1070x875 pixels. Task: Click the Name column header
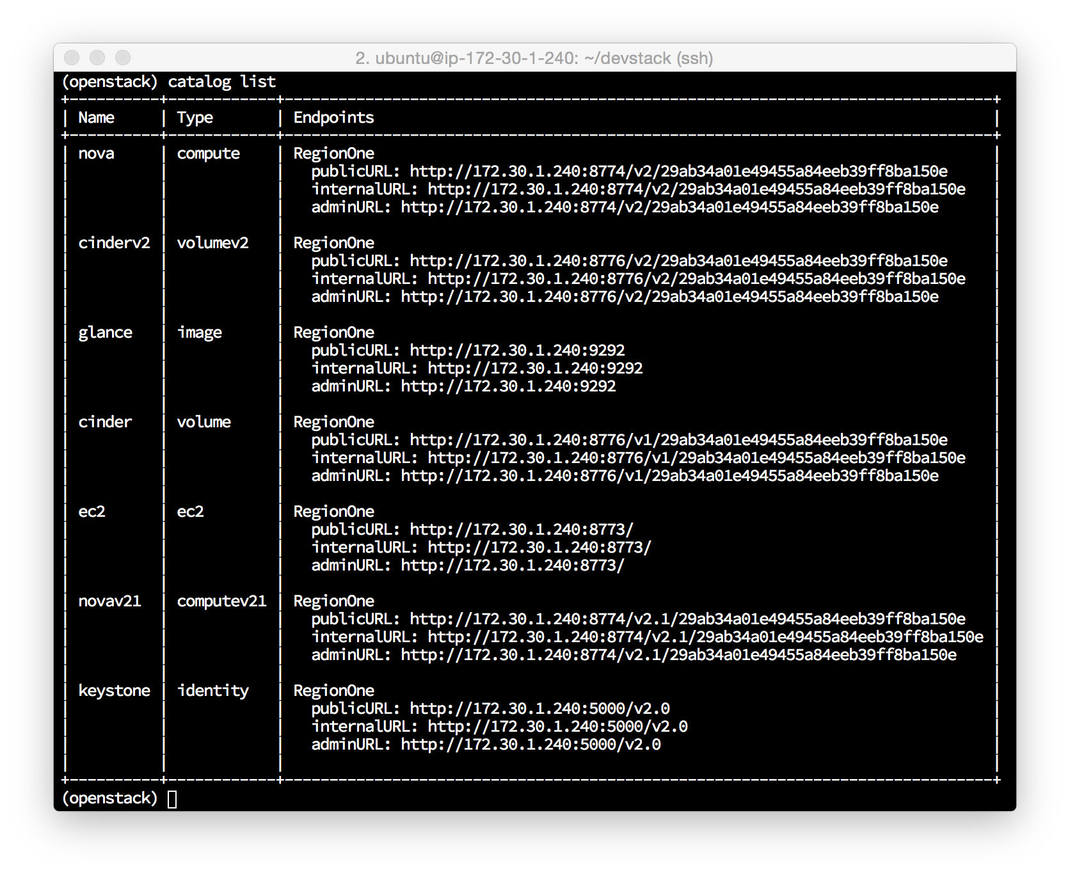click(96, 118)
